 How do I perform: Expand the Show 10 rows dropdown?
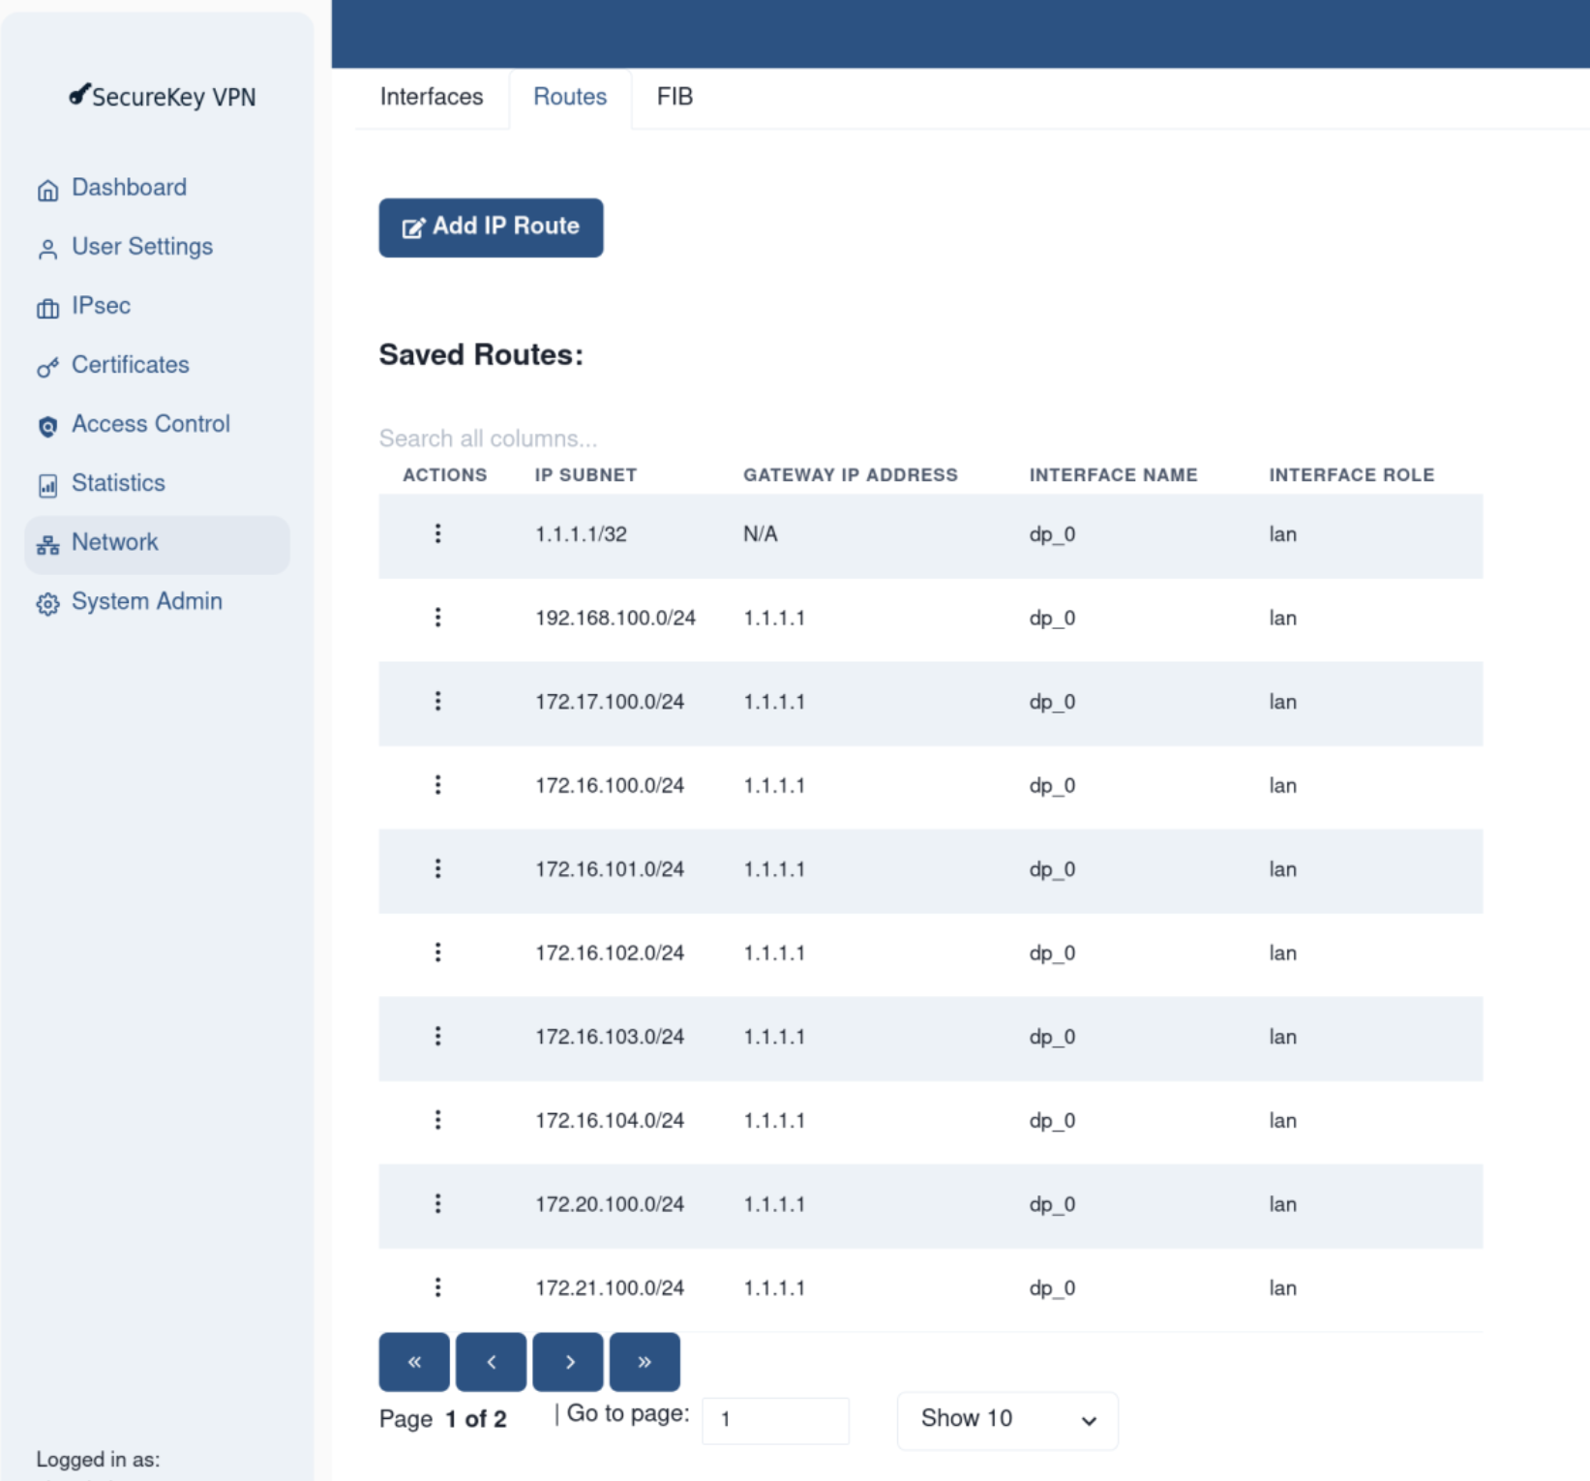[x=1007, y=1420]
